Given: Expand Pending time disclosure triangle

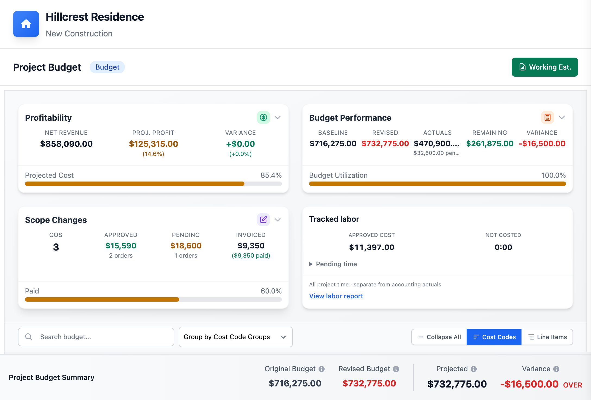Looking at the screenshot, I should [x=311, y=264].
